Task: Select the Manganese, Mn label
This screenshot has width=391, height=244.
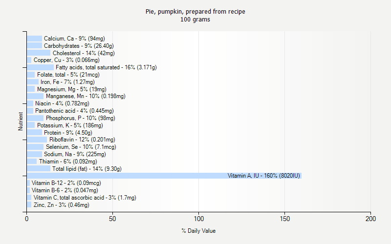Action: (86, 96)
